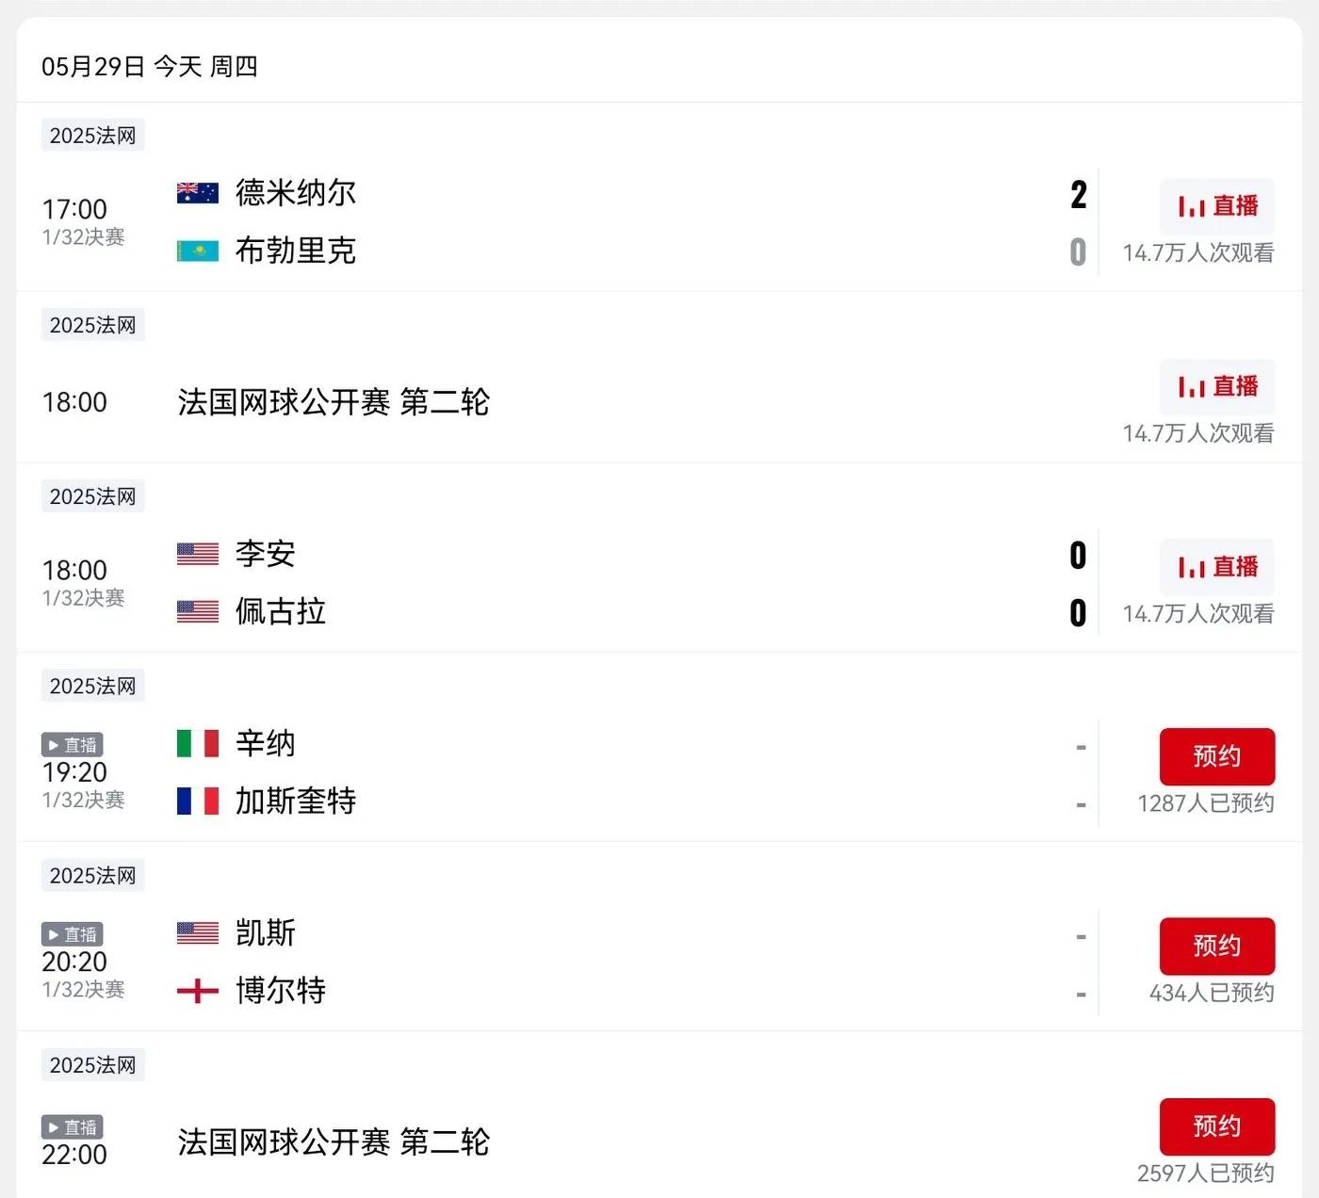
Task: Click the France flag beside 加斯奎特
Action: [x=198, y=801]
